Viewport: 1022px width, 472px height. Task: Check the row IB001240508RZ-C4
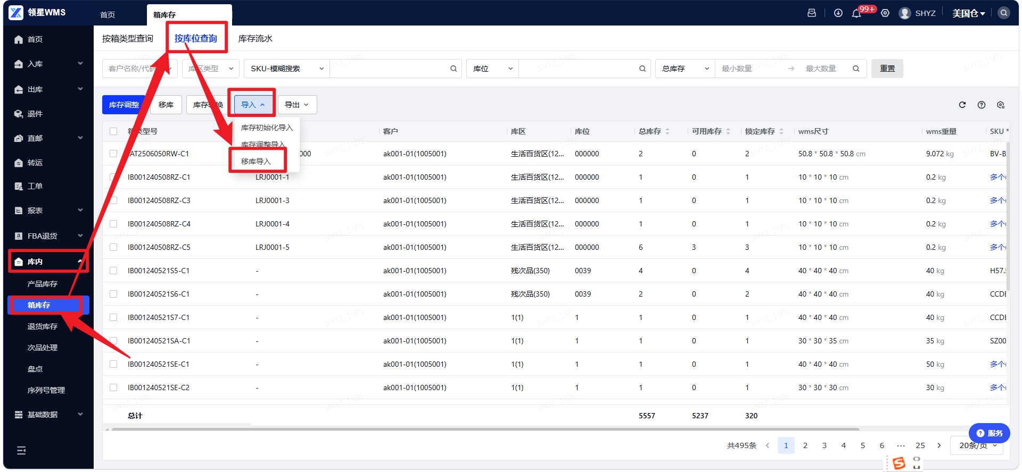point(113,224)
